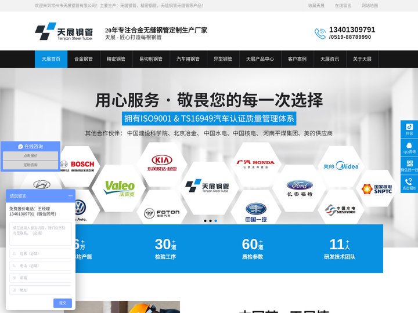Click the 收藏天展 top link
Viewport: 418px width, 313px height.
tap(316, 6)
